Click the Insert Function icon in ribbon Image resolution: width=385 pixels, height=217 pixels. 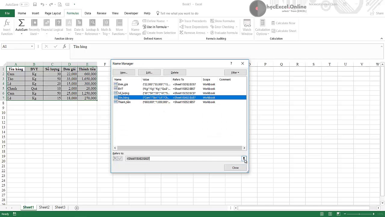(x=7, y=27)
